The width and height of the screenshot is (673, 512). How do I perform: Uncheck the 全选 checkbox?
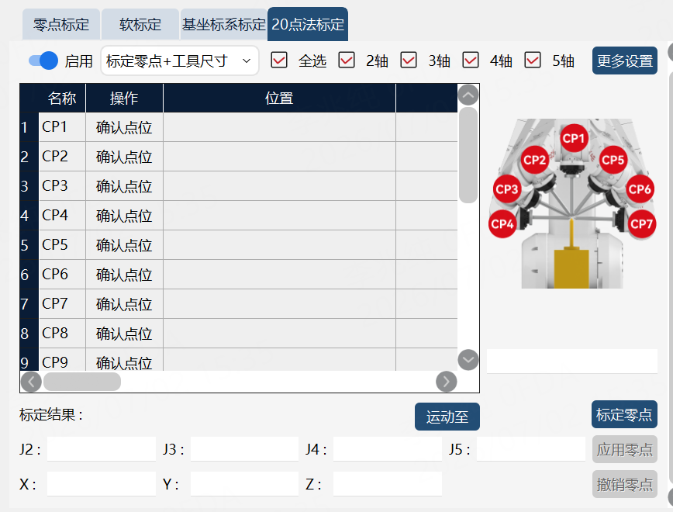[x=279, y=61]
